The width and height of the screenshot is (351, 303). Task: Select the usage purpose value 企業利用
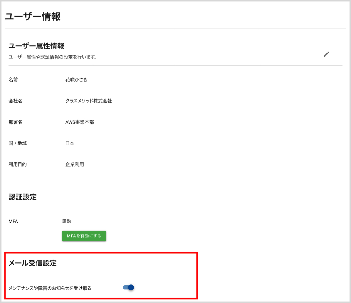[75, 164]
